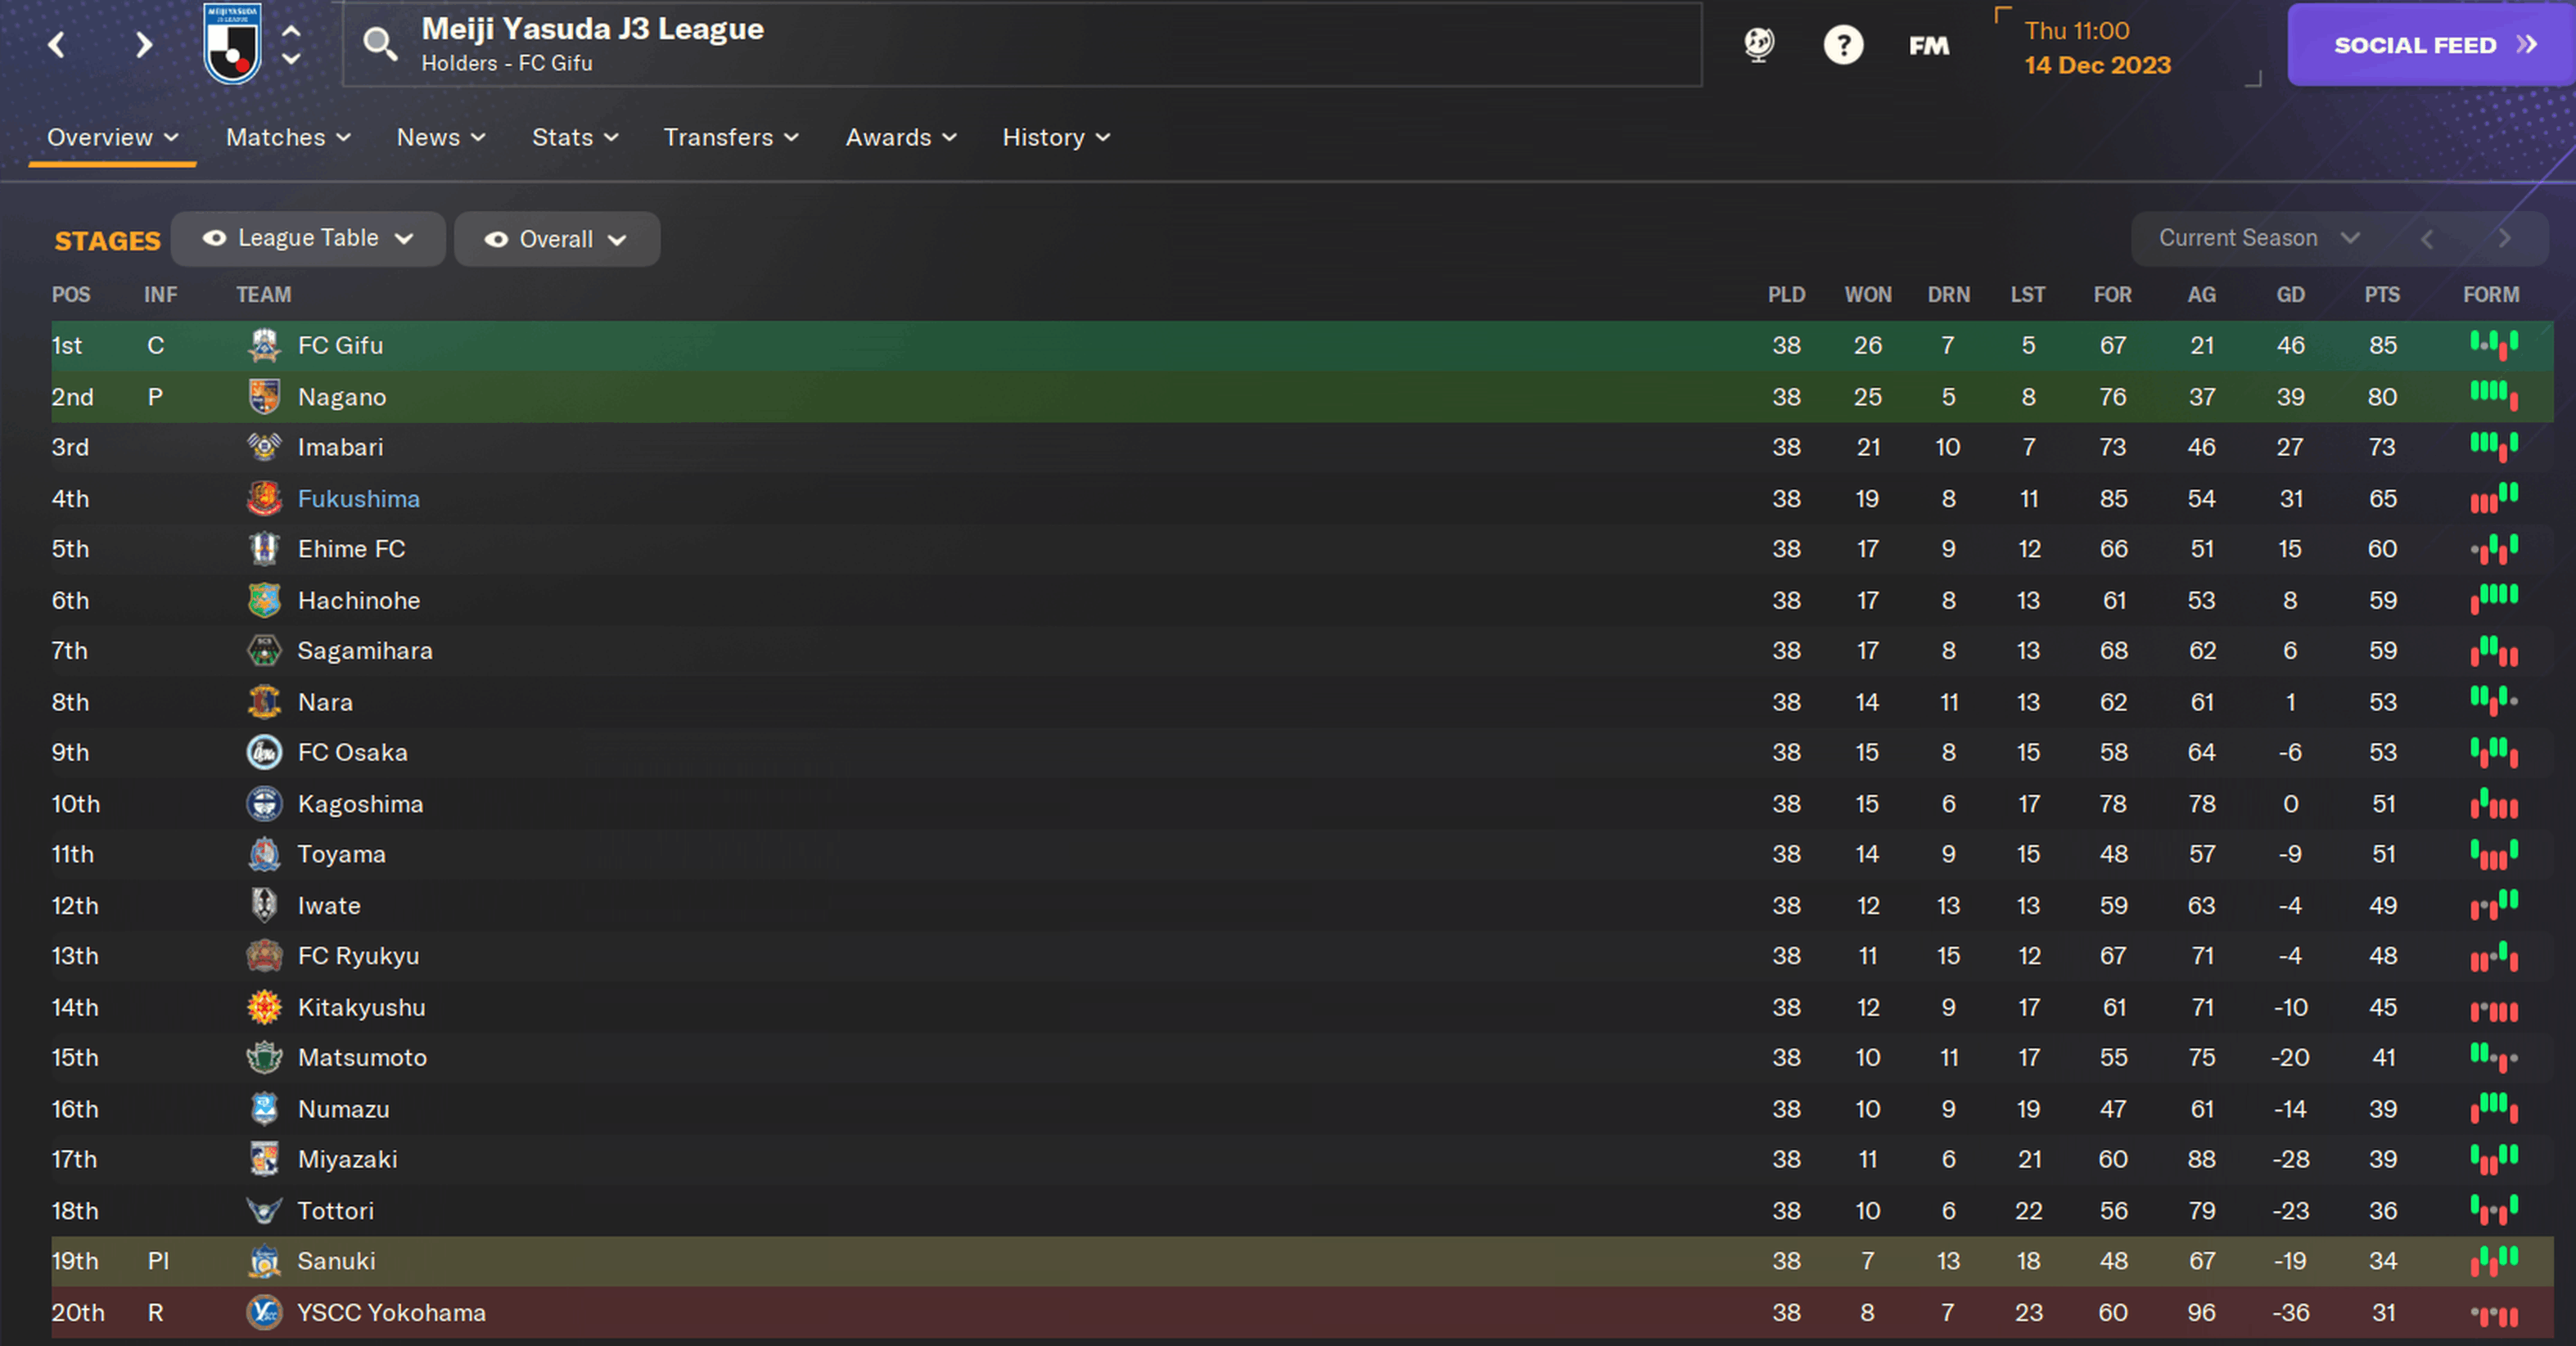The width and height of the screenshot is (2576, 1346).
Task: Sort the table by PTS column
Action: coord(2381,295)
